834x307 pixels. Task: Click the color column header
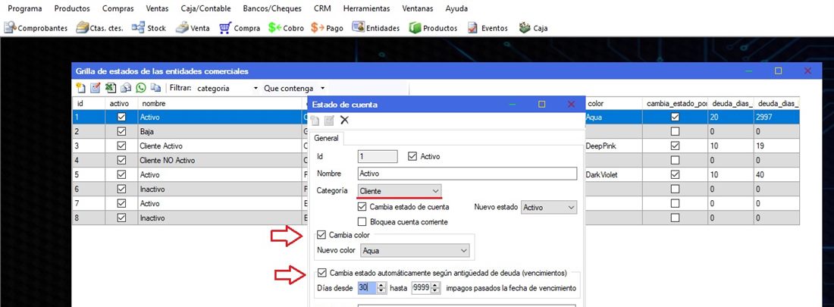613,104
